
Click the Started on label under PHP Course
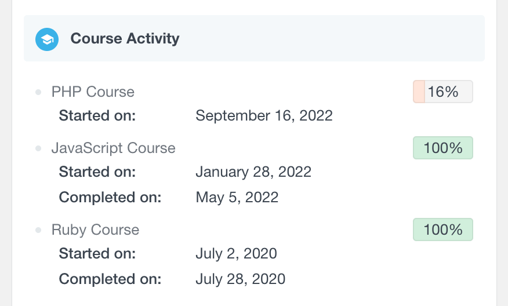[97, 115]
